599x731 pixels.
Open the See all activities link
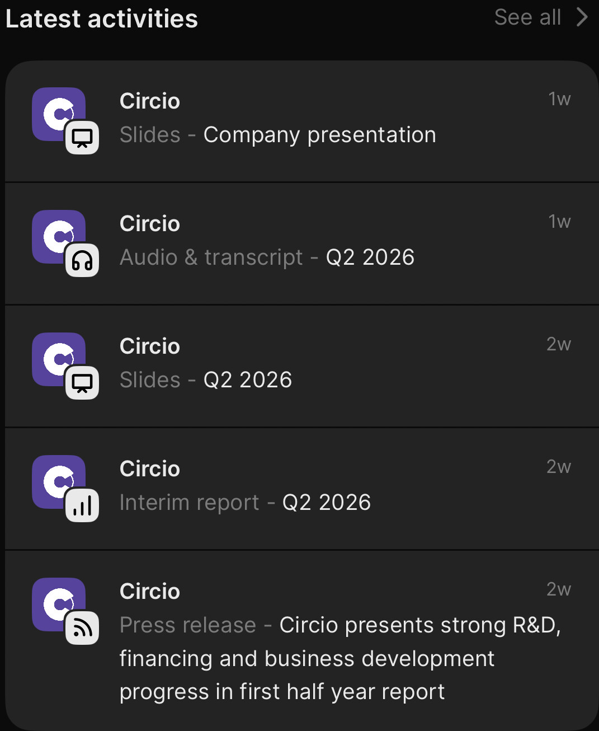click(527, 17)
